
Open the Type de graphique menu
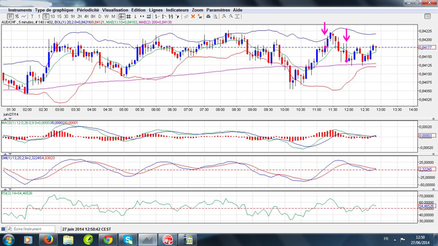pos(54,10)
